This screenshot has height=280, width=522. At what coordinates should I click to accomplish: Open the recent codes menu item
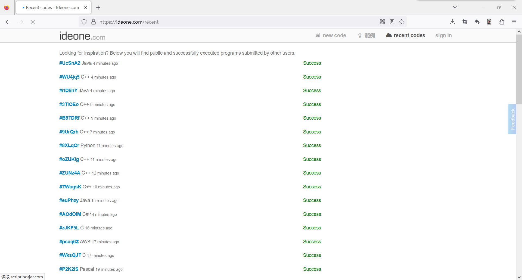[x=406, y=36]
